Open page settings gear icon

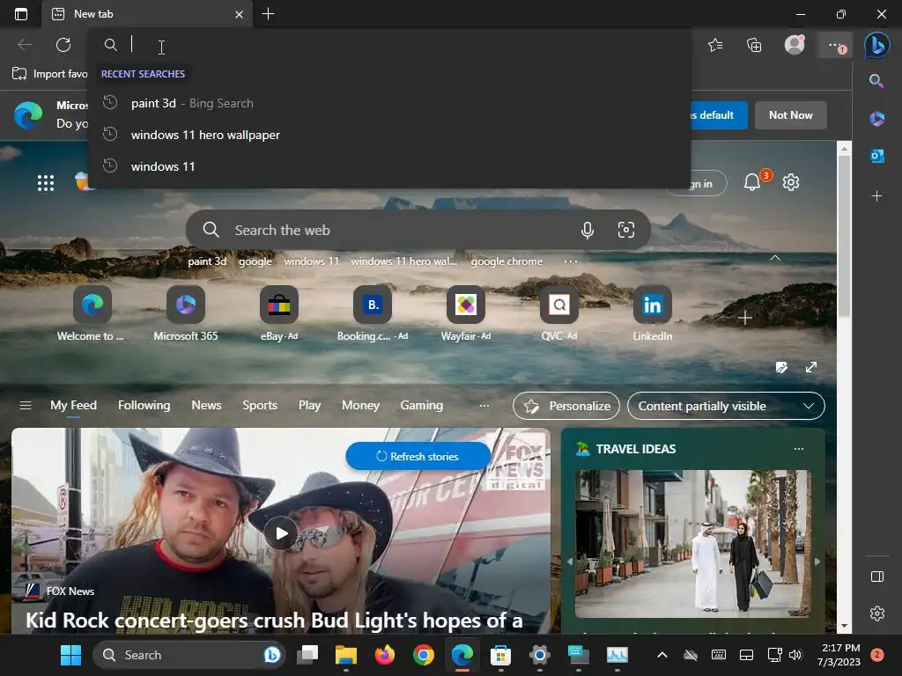791,182
